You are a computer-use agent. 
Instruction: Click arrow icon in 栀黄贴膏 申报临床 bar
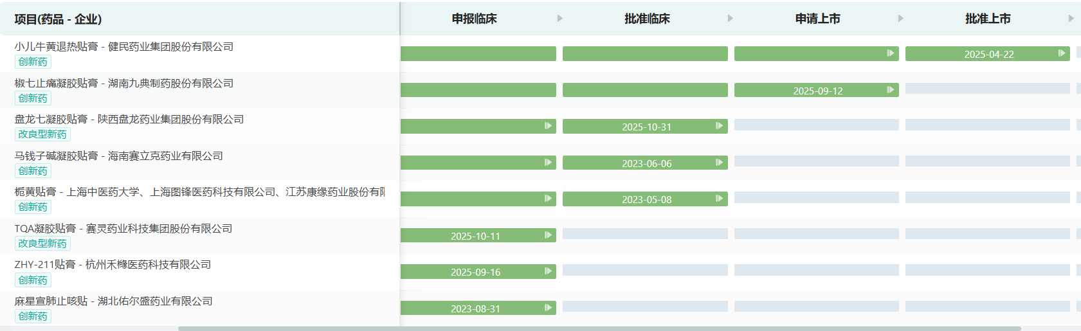(549, 199)
